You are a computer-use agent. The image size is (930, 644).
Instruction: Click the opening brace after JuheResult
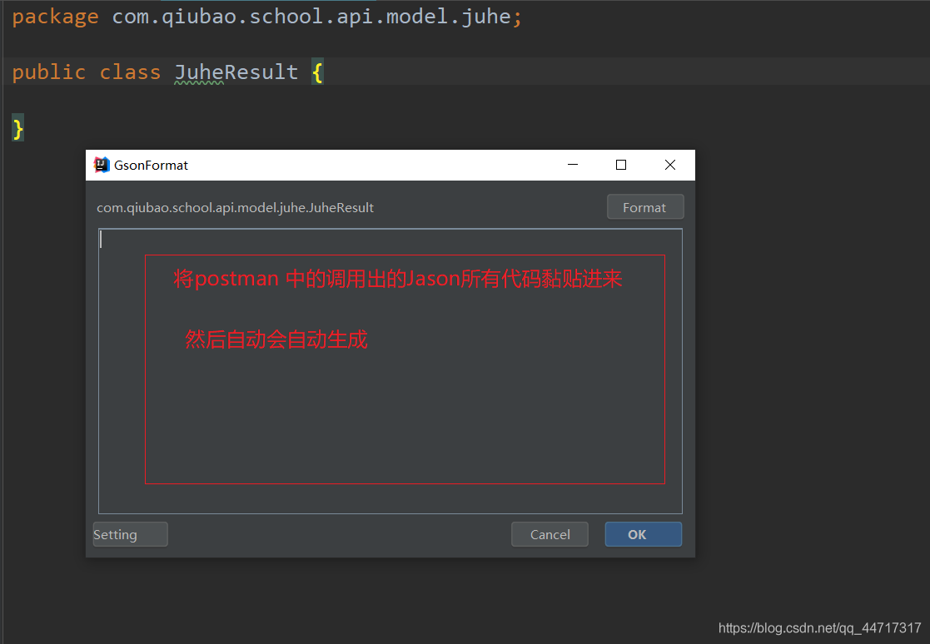pyautogui.click(x=316, y=72)
